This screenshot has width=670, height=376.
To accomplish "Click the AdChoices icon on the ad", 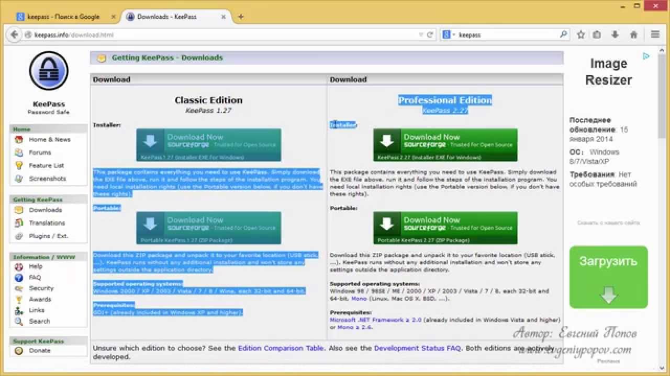I will 646,56.
